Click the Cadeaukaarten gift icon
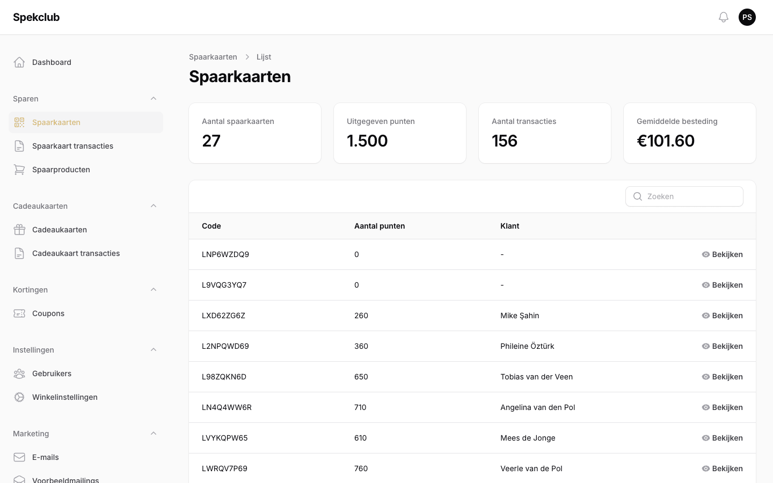Viewport: 773px width, 483px height. [x=19, y=230]
